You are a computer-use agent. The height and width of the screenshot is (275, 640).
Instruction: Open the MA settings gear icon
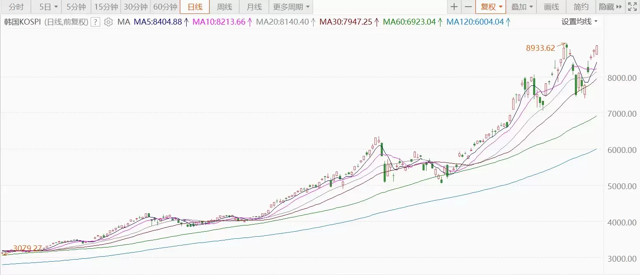[x=108, y=22]
